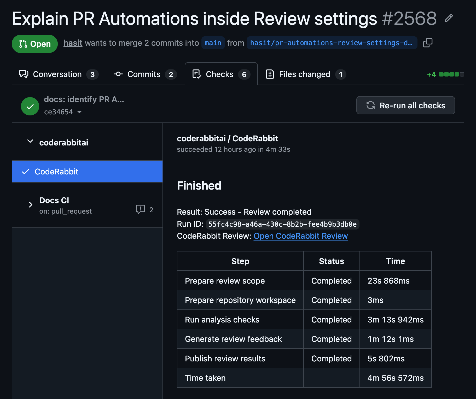Copy the branch name with the copy icon

(428, 43)
